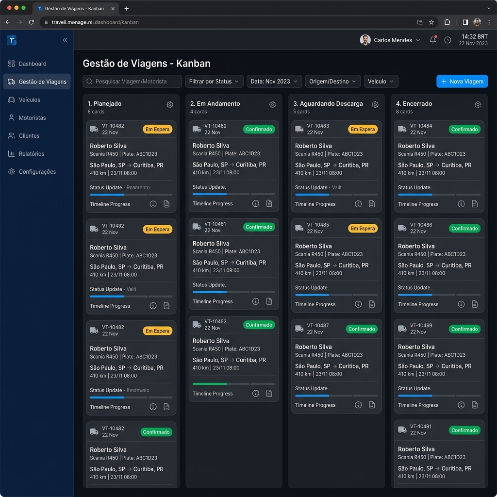Click info icon on VT-10487 card
The image size is (497, 497).
coord(358,405)
